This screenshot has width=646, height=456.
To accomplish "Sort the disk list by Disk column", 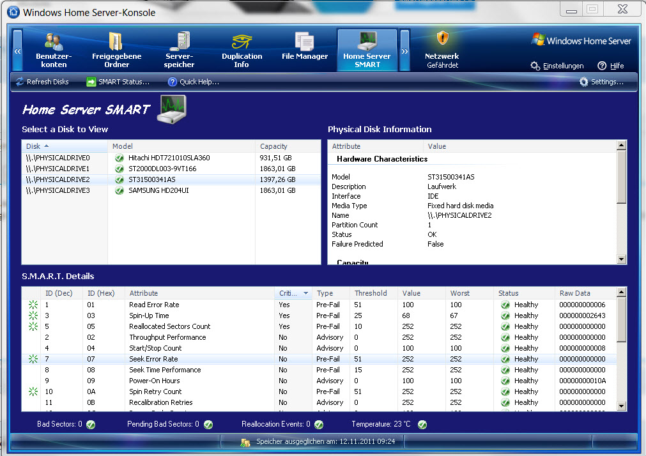I will click(x=65, y=146).
